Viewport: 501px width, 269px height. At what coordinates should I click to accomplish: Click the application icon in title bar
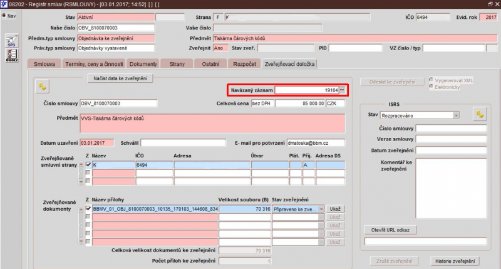click(x=5, y=4)
